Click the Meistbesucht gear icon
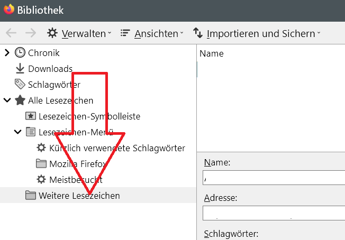Screen dimensions: 345x240 tap(41, 180)
